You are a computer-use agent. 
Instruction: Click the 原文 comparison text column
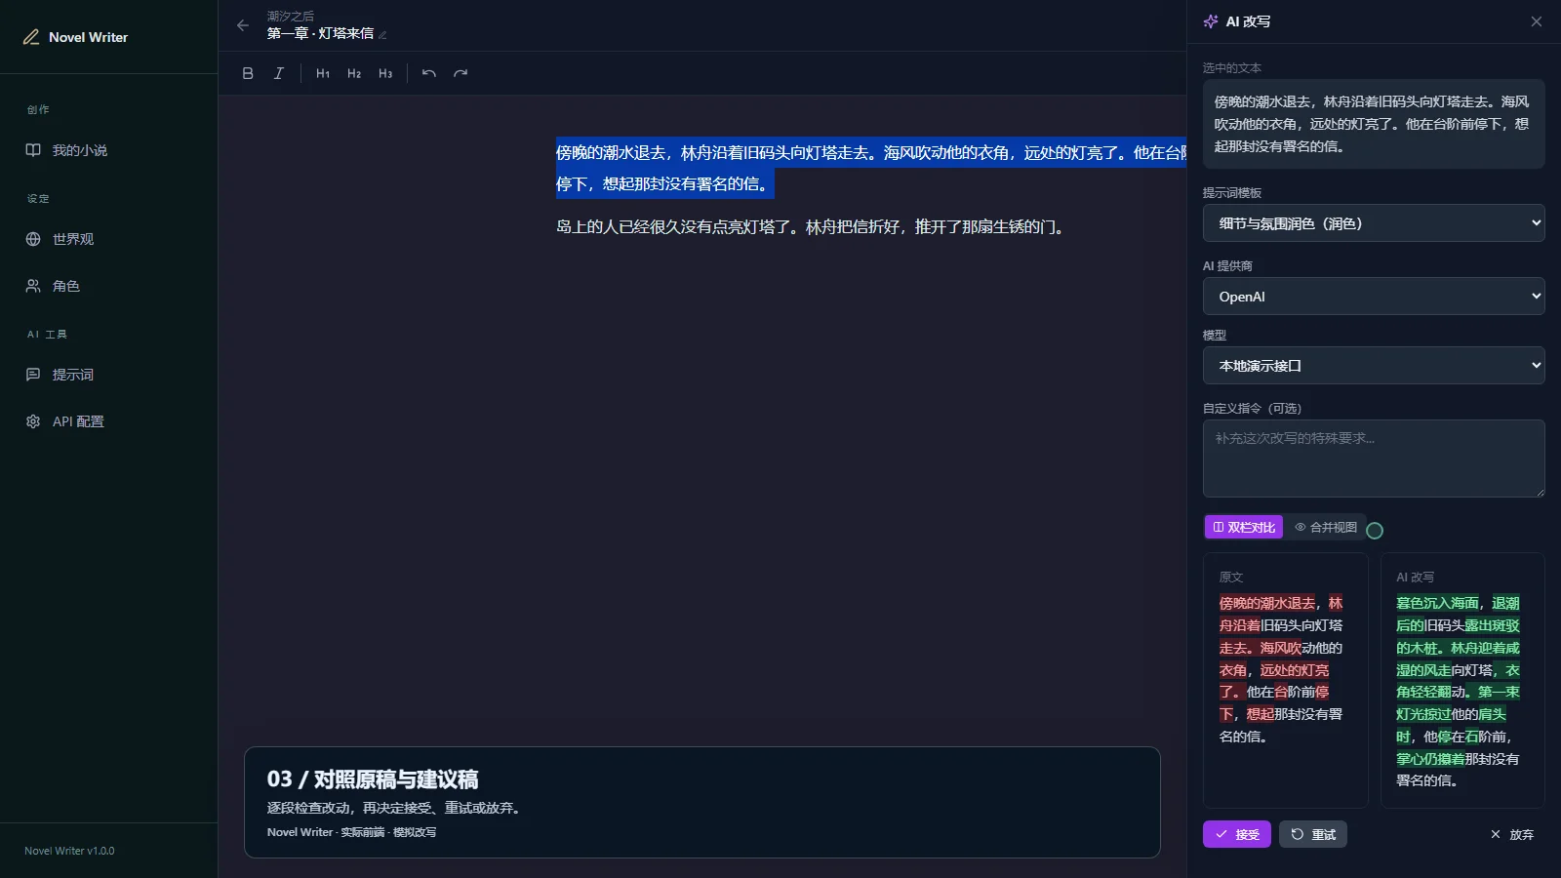click(x=1286, y=681)
